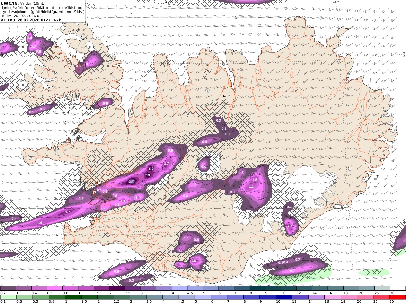The image size is (406, 304).
Task: Select the valid time line 'VT: Lau. 28.02.2026 01Z'
Action: [24, 20]
